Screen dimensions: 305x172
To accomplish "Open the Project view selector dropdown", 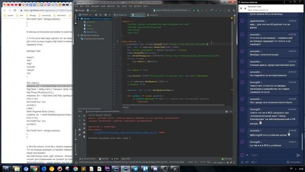I will (x=85, y=15).
